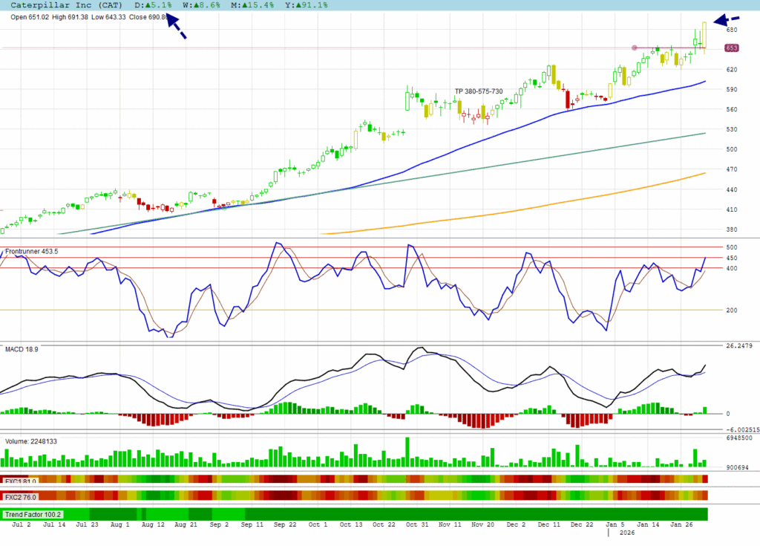Click the dashed arrow pointing at daily change
The height and width of the screenshot is (546, 760).
(176, 26)
